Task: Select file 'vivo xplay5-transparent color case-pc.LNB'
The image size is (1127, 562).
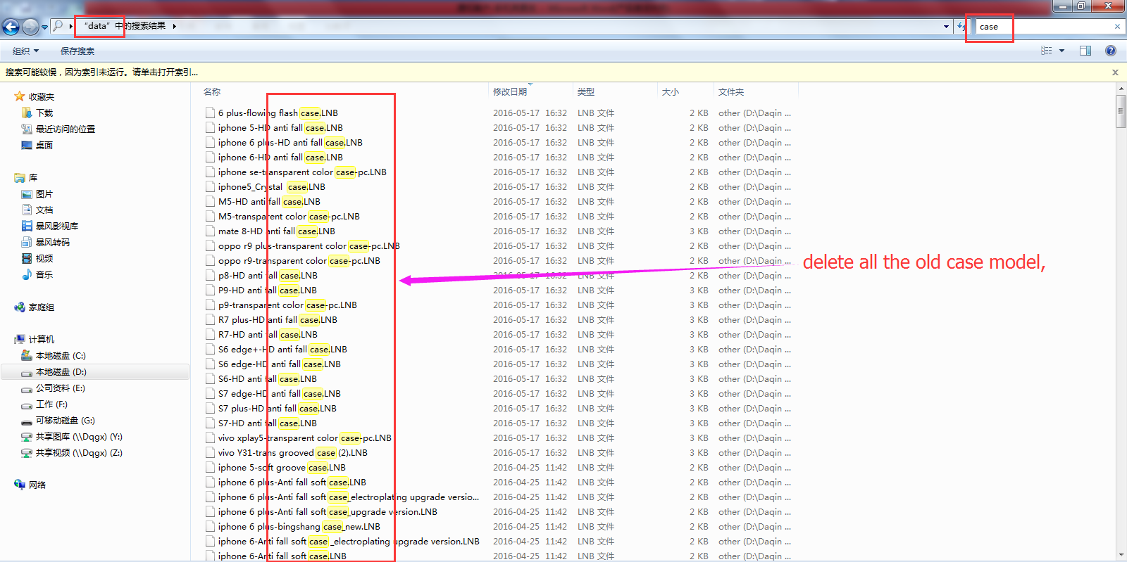Action: pyautogui.click(x=304, y=438)
